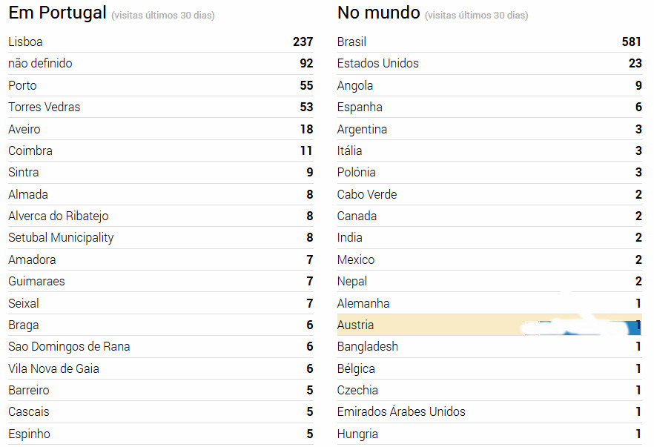Click the 'não definido' row

[40, 64]
